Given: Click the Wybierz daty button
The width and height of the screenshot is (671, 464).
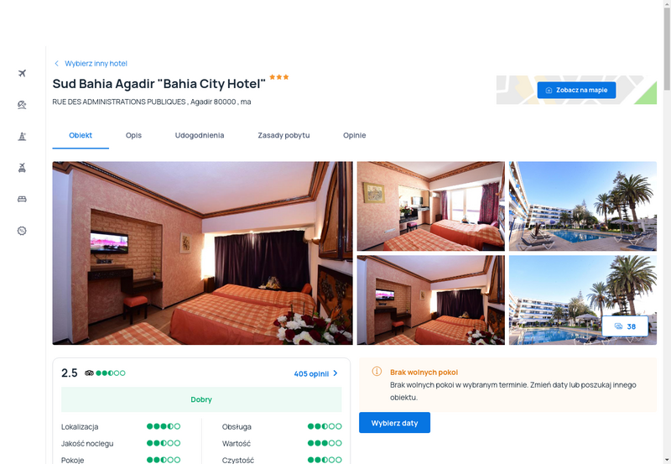Looking at the screenshot, I should [394, 423].
